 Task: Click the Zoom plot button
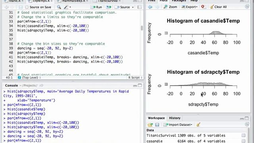pos(170,7)
